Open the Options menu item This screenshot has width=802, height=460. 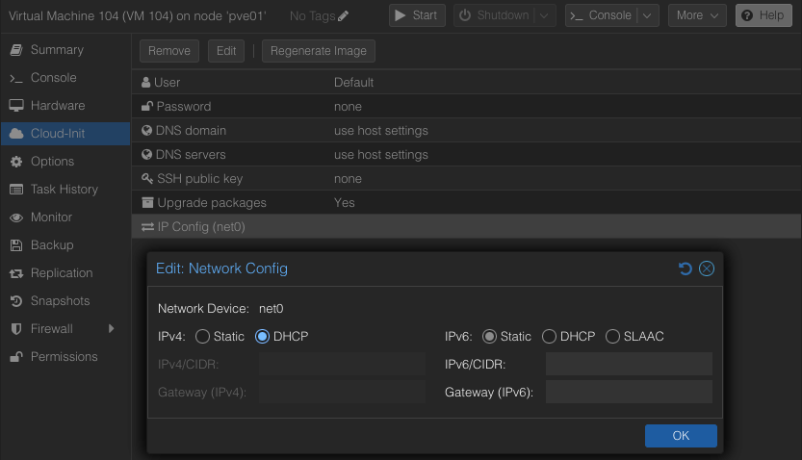coord(52,162)
